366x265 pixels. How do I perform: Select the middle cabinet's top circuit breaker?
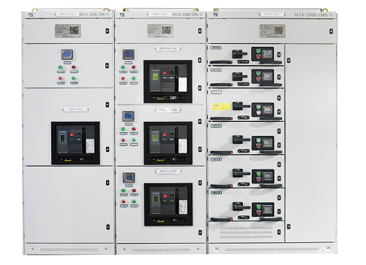tap(168, 81)
